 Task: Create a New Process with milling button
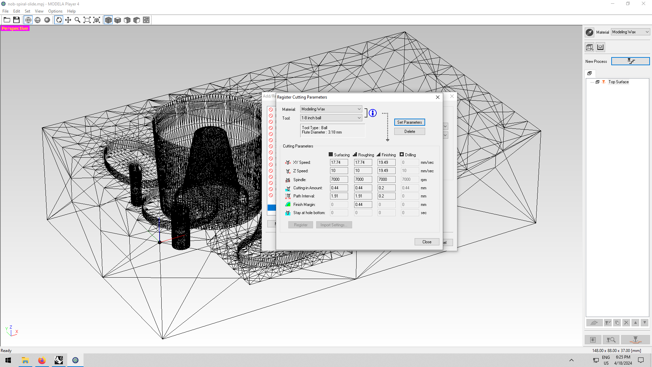[630, 61]
